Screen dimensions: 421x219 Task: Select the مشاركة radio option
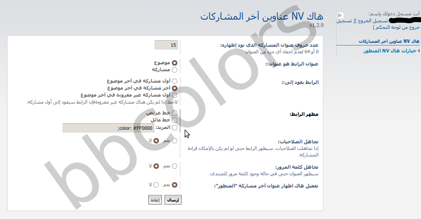pos(175,70)
